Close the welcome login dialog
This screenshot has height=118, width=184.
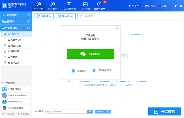118,28
